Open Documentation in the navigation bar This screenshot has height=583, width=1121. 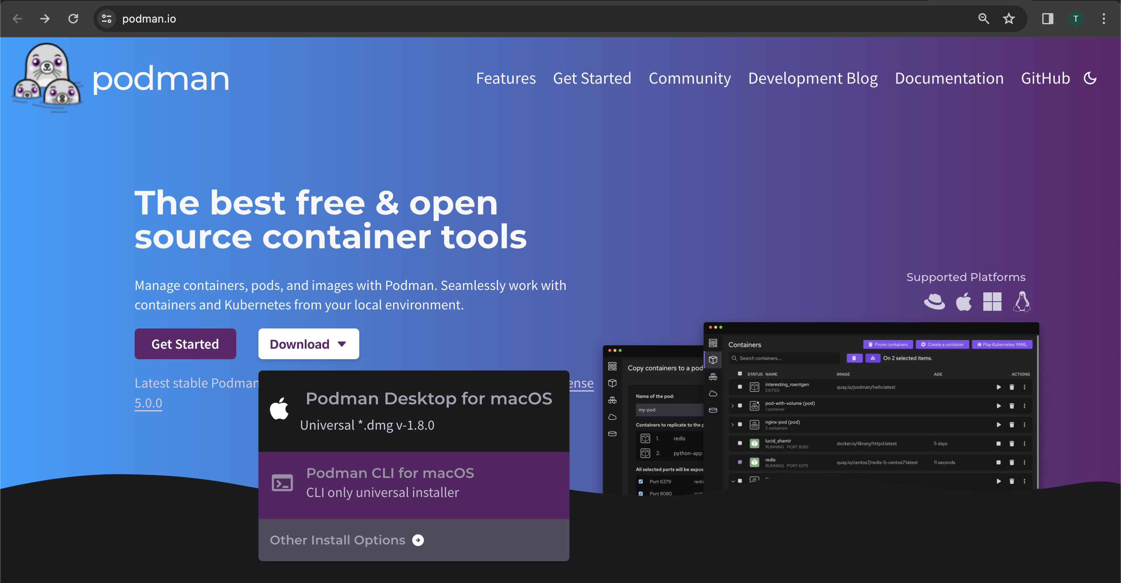949,78
